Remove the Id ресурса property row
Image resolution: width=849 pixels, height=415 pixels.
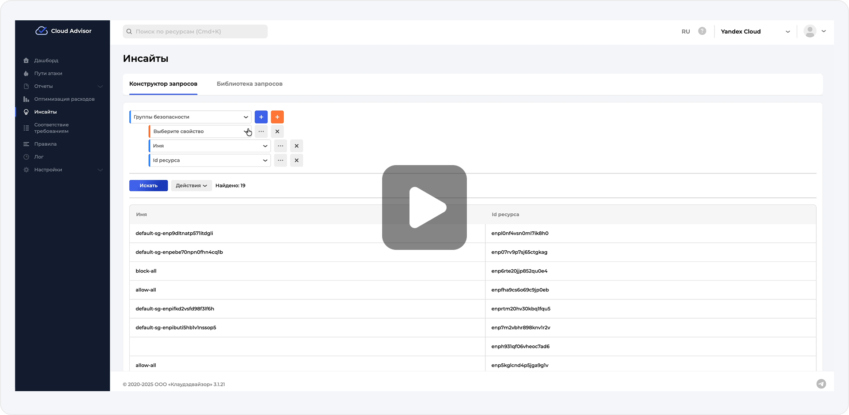click(297, 160)
